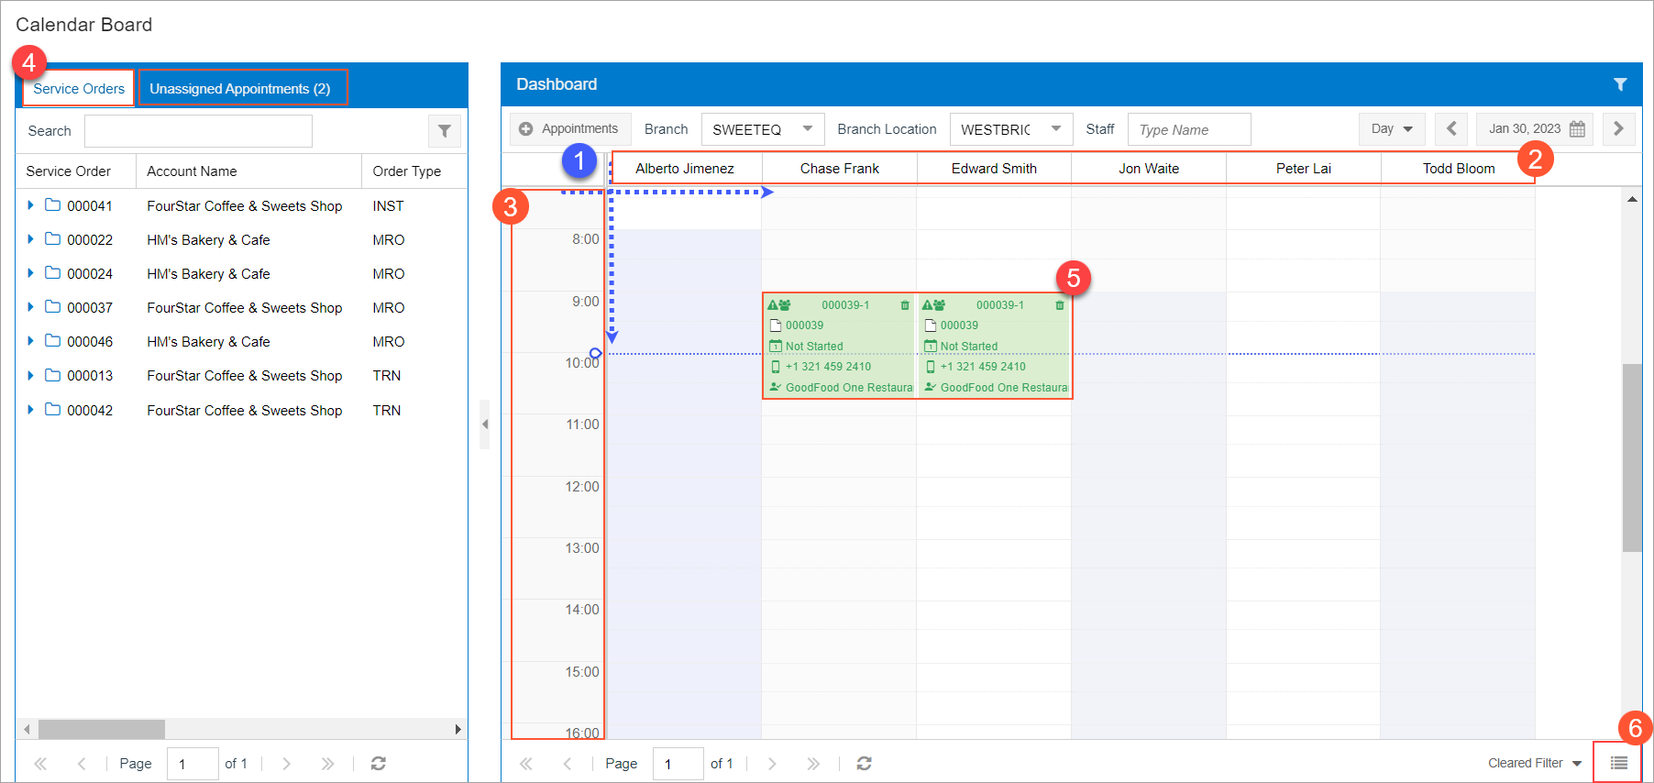This screenshot has width=1654, height=783.
Task: Click the Service Orders search filter icon
Action: (x=444, y=131)
